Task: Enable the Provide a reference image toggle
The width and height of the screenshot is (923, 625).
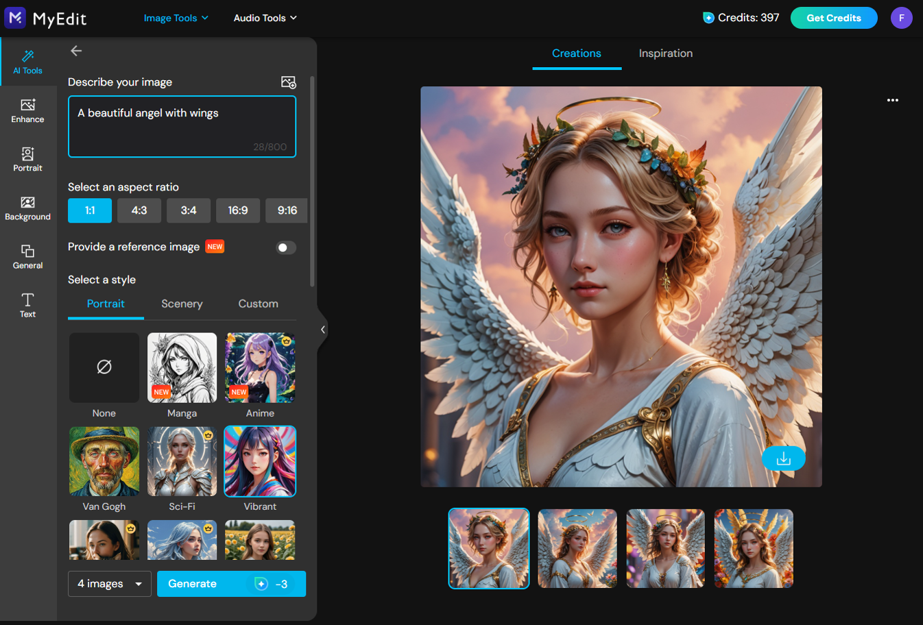Action: (285, 247)
